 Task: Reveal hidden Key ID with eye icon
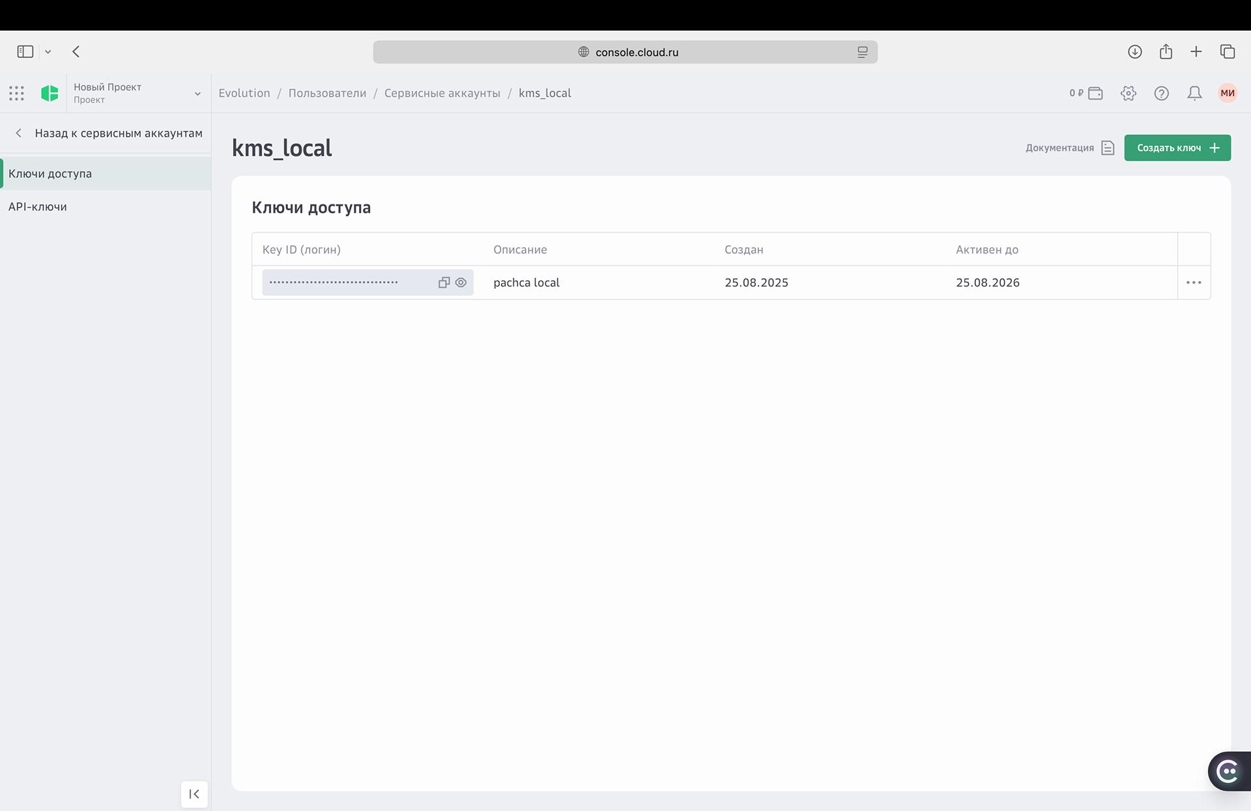click(x=461, y=282)
